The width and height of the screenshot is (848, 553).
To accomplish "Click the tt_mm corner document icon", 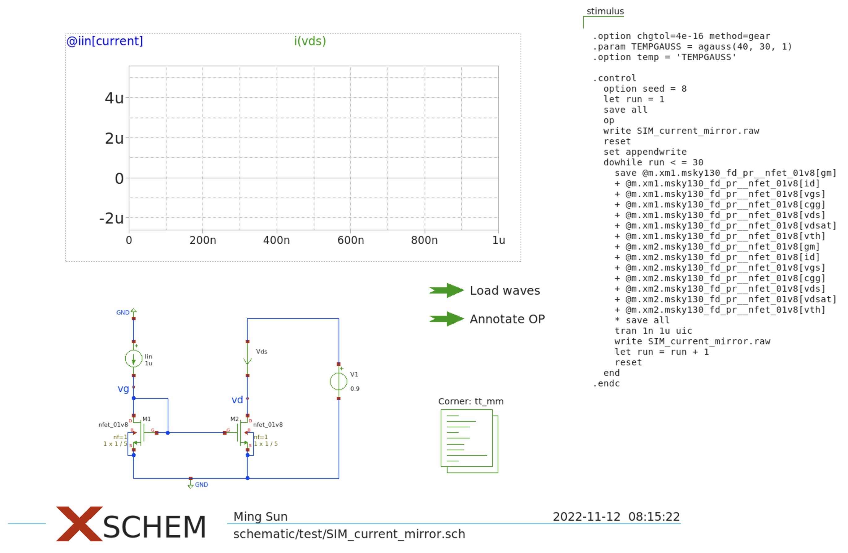I will (469, 441).
